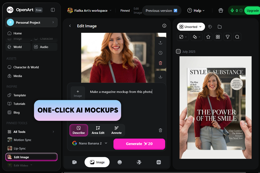Download the image via arrow icon
Image resolution: width=260 pixels, height=173 pixels.
[160, 76]
